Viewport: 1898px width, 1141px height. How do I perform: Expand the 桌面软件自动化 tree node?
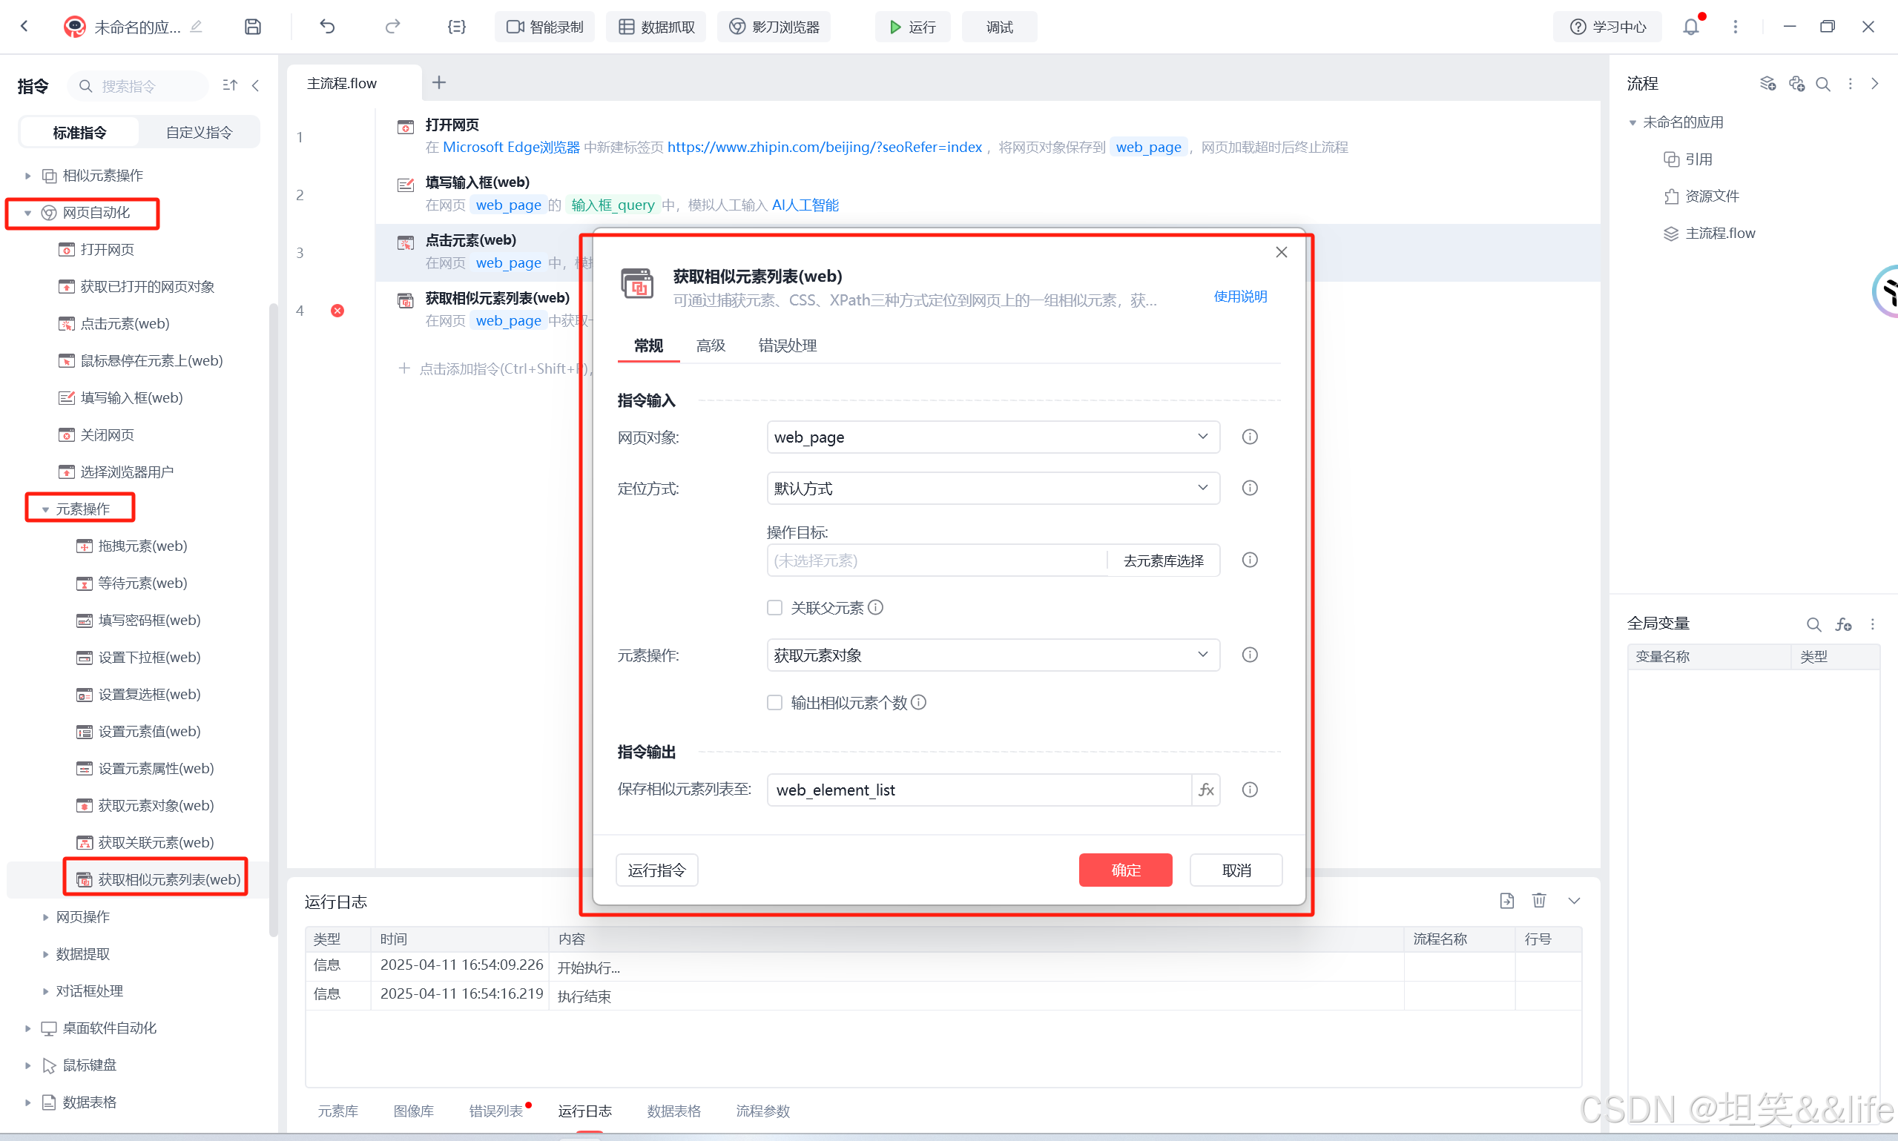pyautogui.click(x=27, y=1028)
